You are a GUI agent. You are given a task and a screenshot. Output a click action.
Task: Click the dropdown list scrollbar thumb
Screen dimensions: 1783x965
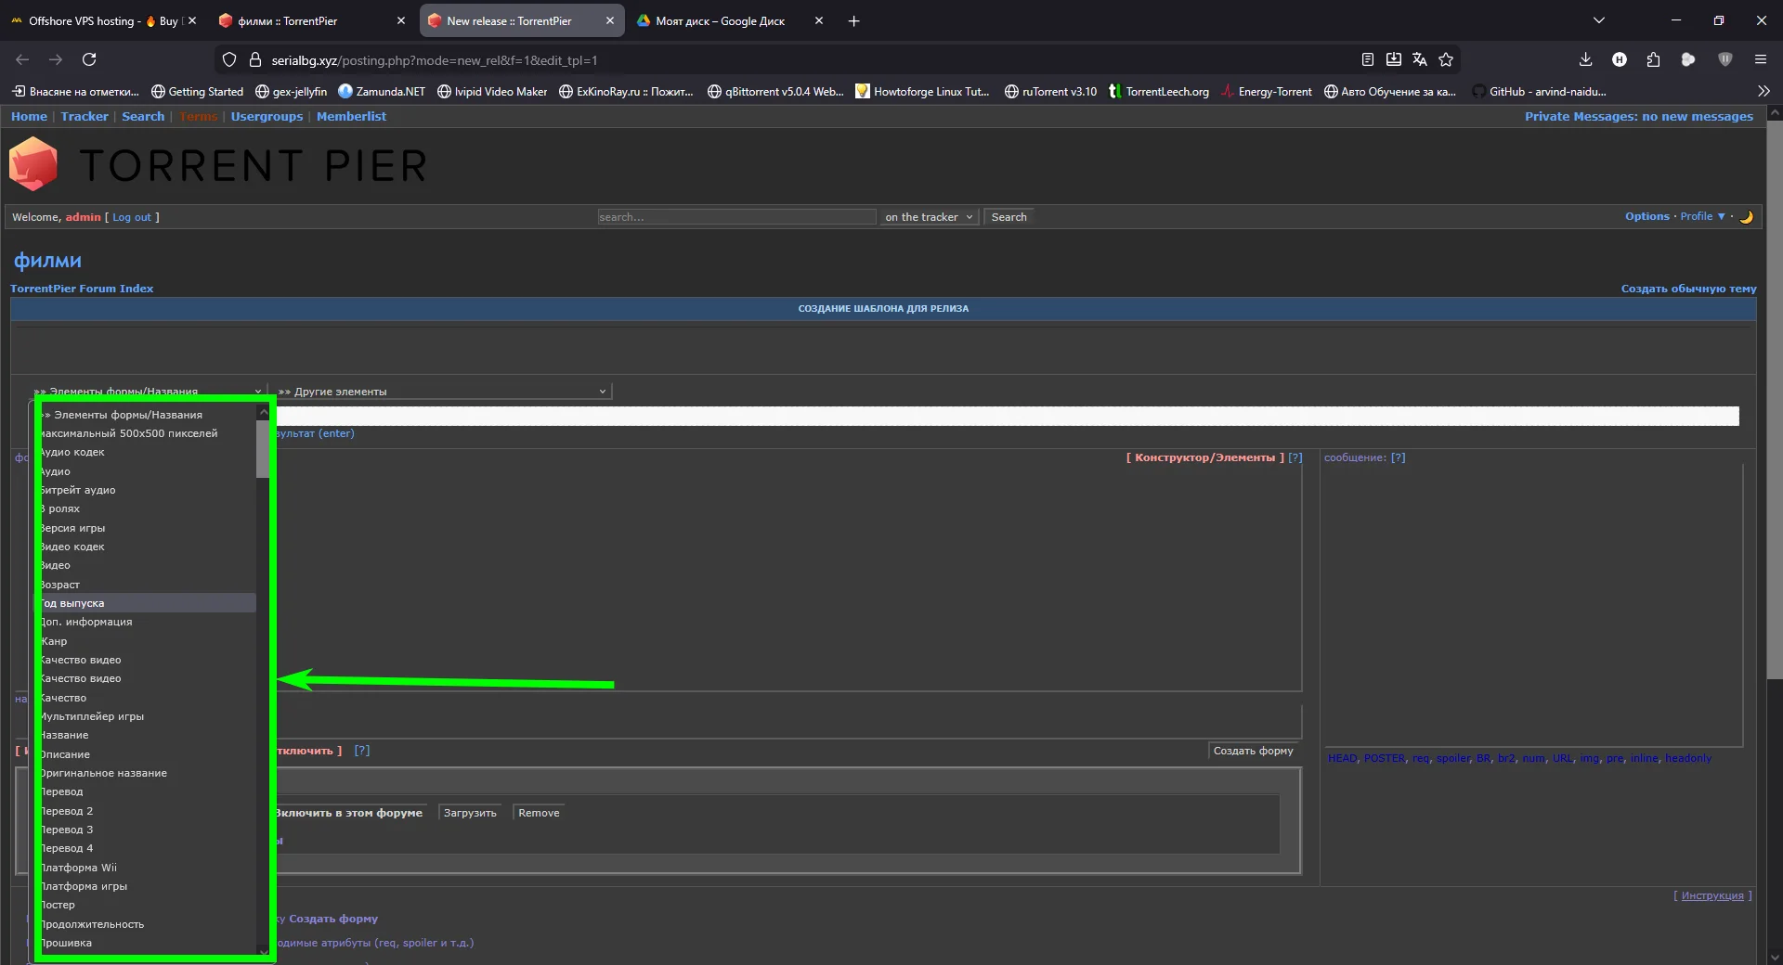coord(263,448)
